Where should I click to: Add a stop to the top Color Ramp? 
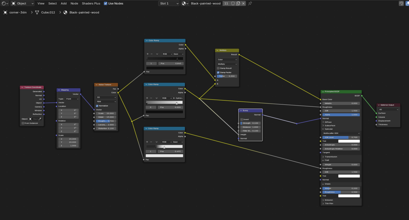[x=148, y=54]
